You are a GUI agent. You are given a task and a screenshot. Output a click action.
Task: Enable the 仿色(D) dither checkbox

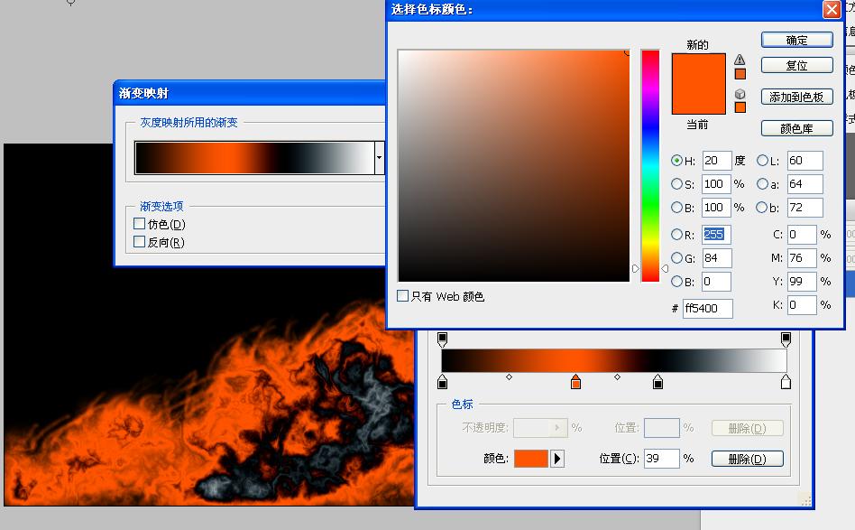(x=139, y=224)
